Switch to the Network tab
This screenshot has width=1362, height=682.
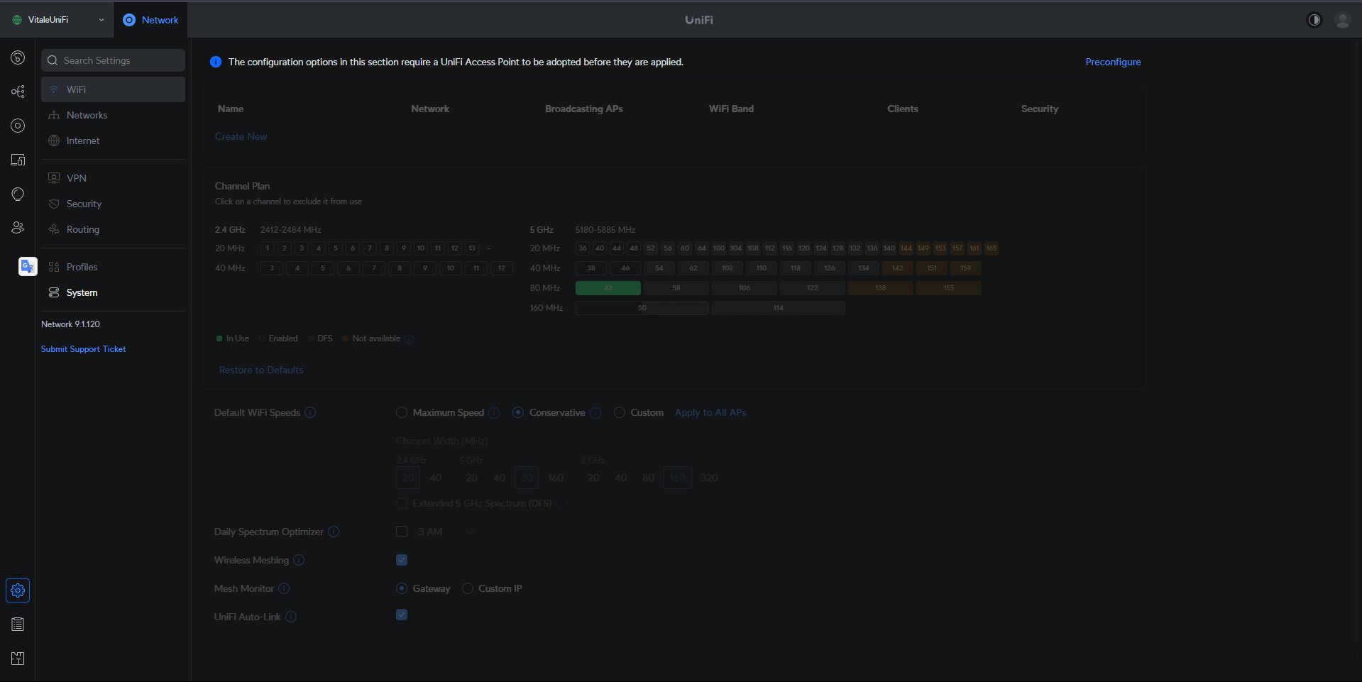click(150, 20)
